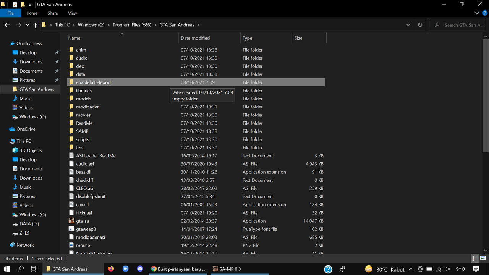Image resolution: width=489 pixels, height=275 pixels.
Task: Click the New folder quick access icon
Action: point(23,5)
